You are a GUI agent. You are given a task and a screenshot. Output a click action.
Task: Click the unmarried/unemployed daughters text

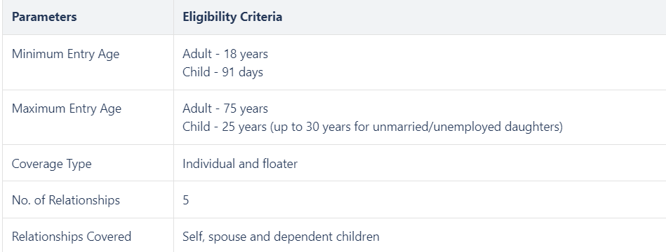pos(465,127)
